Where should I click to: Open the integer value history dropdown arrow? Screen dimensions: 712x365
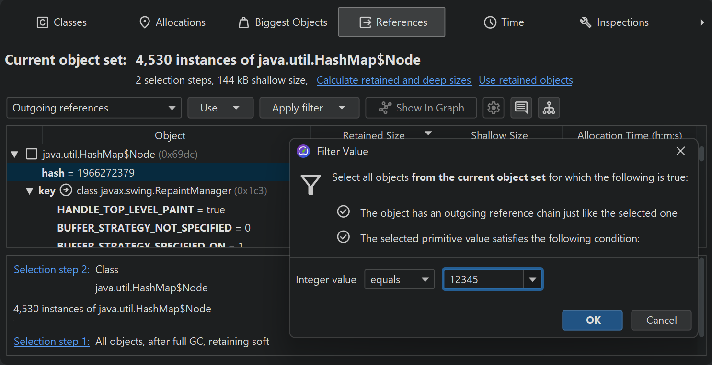(532, 280)
